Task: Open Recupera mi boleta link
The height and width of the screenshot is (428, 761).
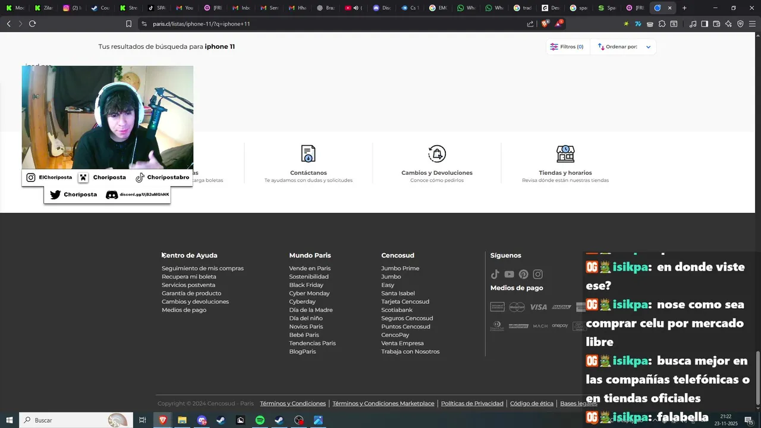Action: click(x=189, y=276)
